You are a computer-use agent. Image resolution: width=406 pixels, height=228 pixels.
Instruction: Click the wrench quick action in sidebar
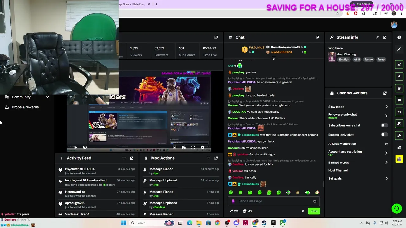(x=399, y=136)
